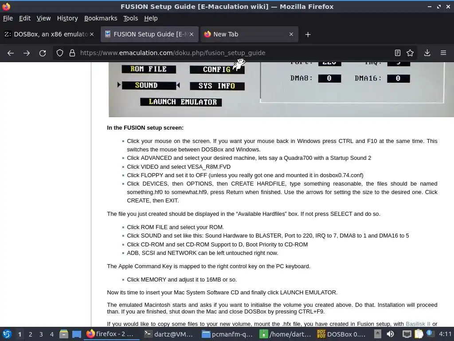454x341 pixels.
Task: View site security lock information
Action: [x=72, y=53]
